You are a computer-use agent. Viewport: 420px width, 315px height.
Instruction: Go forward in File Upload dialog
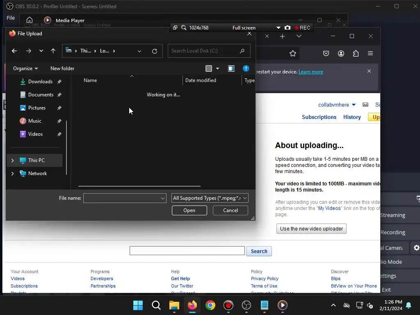(29, 51)
